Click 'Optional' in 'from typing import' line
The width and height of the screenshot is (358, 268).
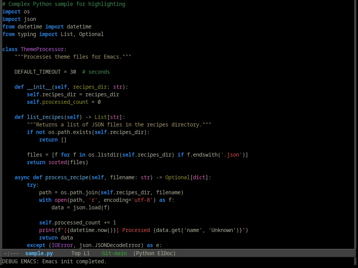tap(91, 34)
